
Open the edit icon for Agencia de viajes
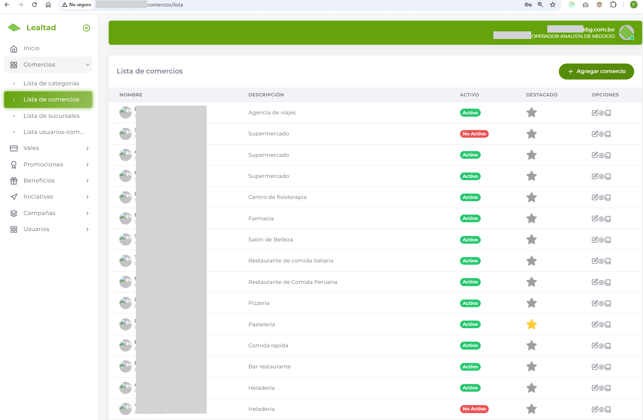594,112
